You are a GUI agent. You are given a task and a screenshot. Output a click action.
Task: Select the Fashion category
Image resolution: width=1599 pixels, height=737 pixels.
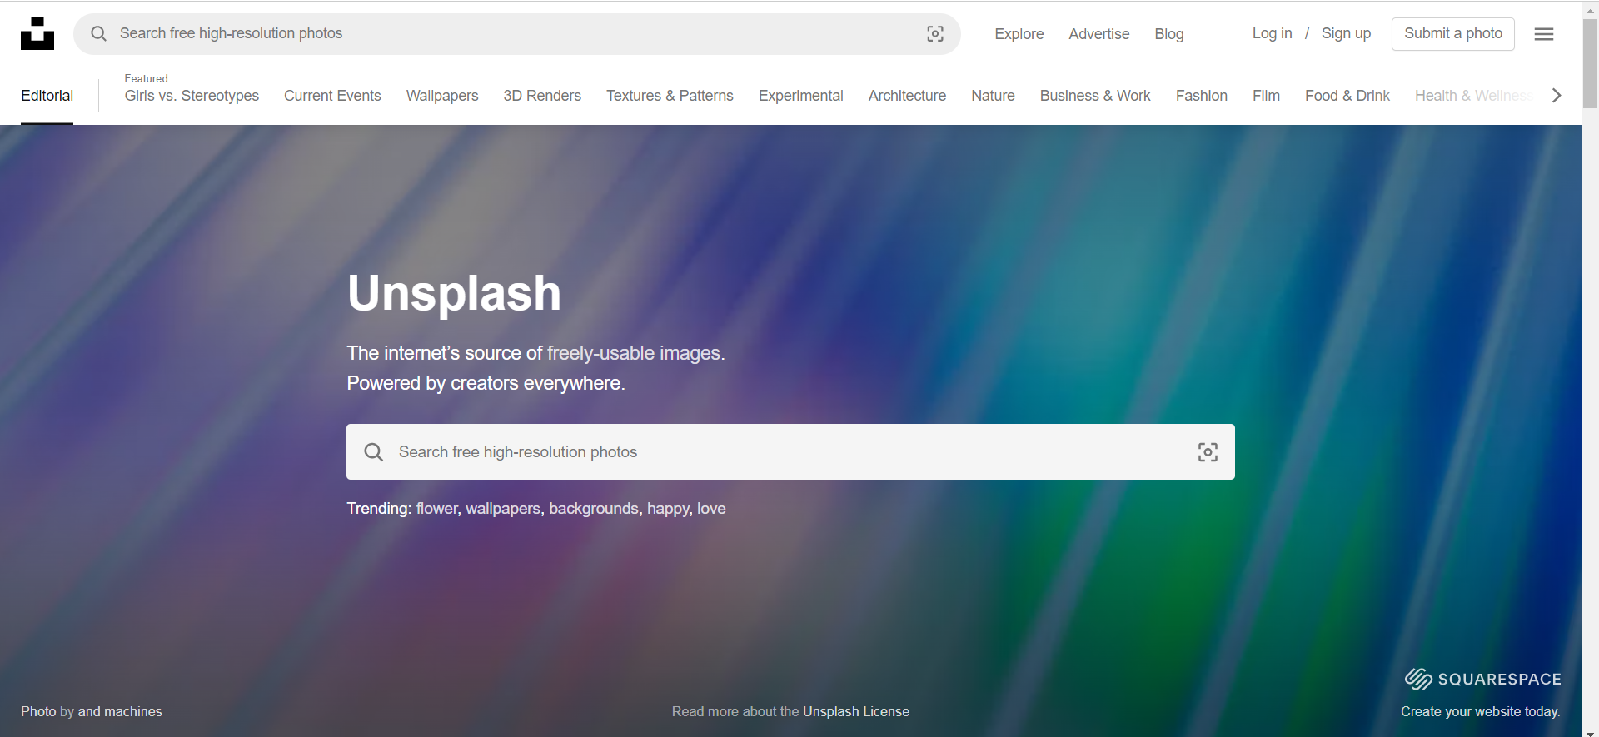click(1202, 96)
